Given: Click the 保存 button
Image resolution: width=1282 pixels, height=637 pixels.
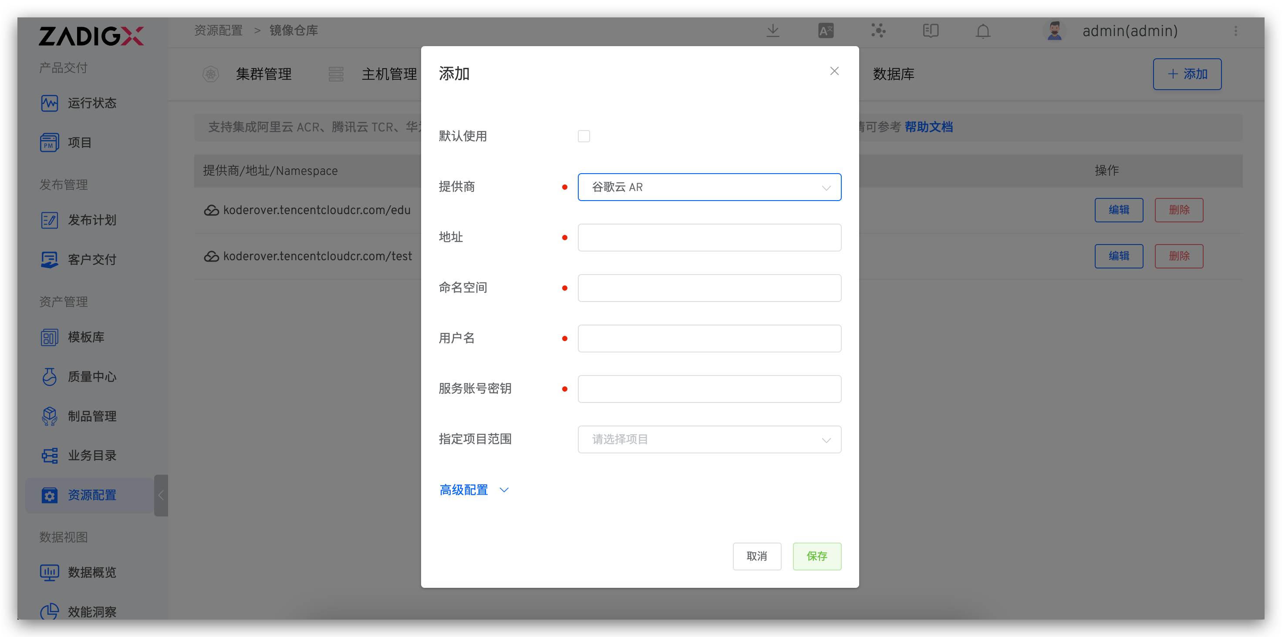Looking at the screenshot, I should (x=816, y=556).
